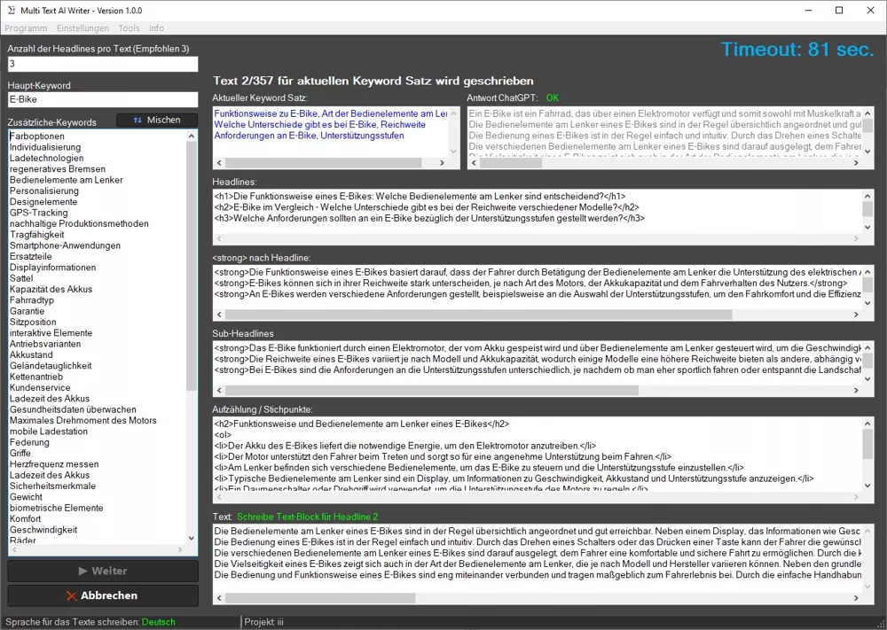Image resolution: width=887 pixels, height=630 pixels.
Task: Open the Tools menu
Action: [129, 27]
